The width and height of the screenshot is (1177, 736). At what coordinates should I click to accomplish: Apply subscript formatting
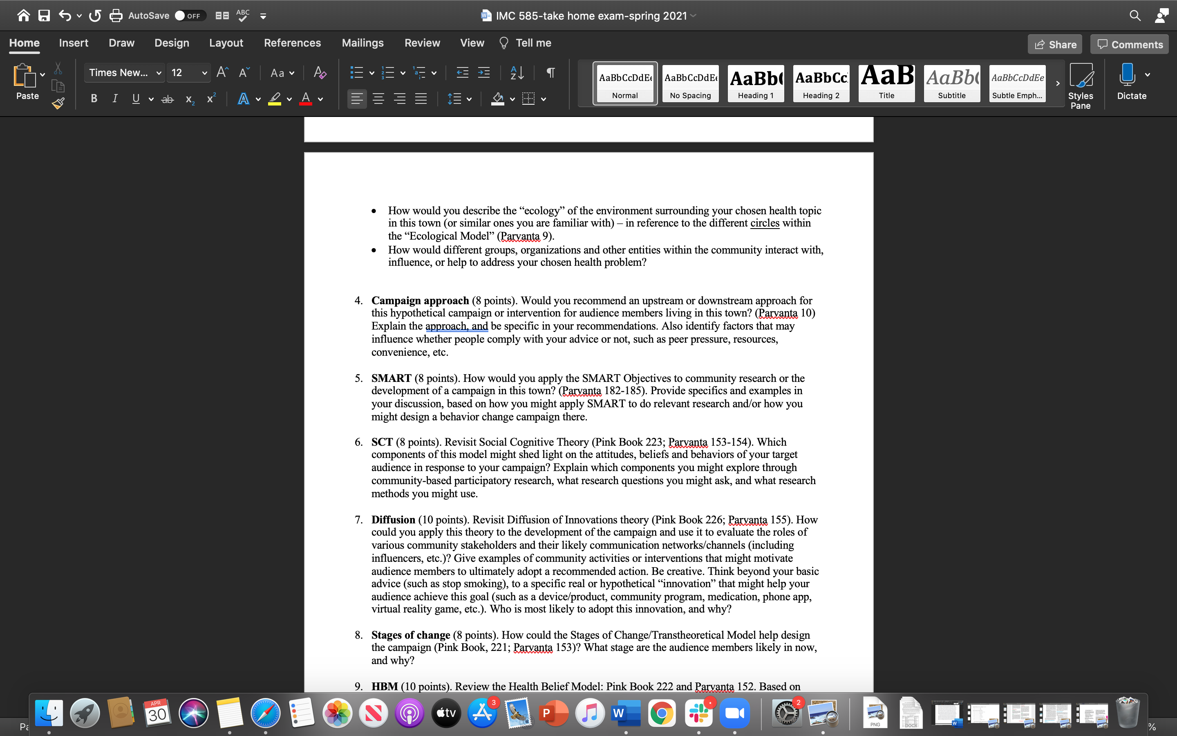coord(190,99)
